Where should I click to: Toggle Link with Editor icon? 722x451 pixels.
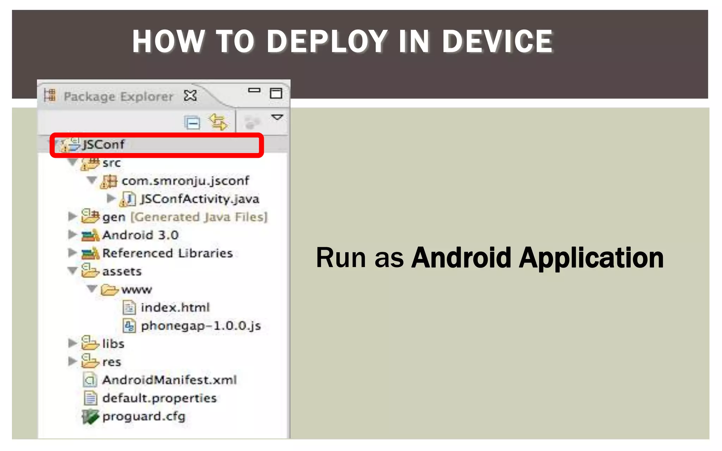218,122
